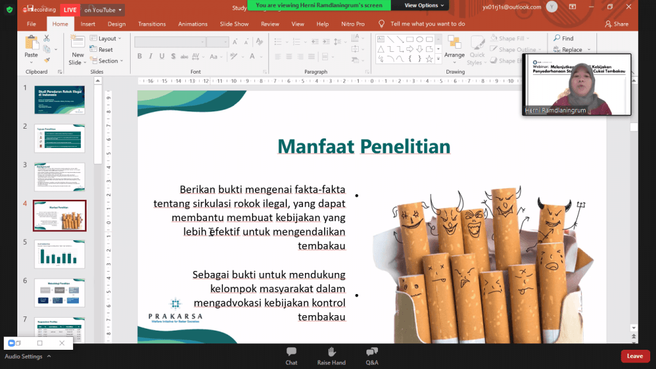Toggle Italic formatting
The width and height of the screenshot is (656, 369).
(151, 56)
